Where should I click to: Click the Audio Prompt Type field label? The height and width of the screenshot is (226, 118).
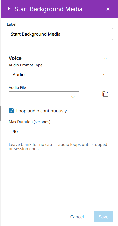pyautogui.click(x=26, y=65)
